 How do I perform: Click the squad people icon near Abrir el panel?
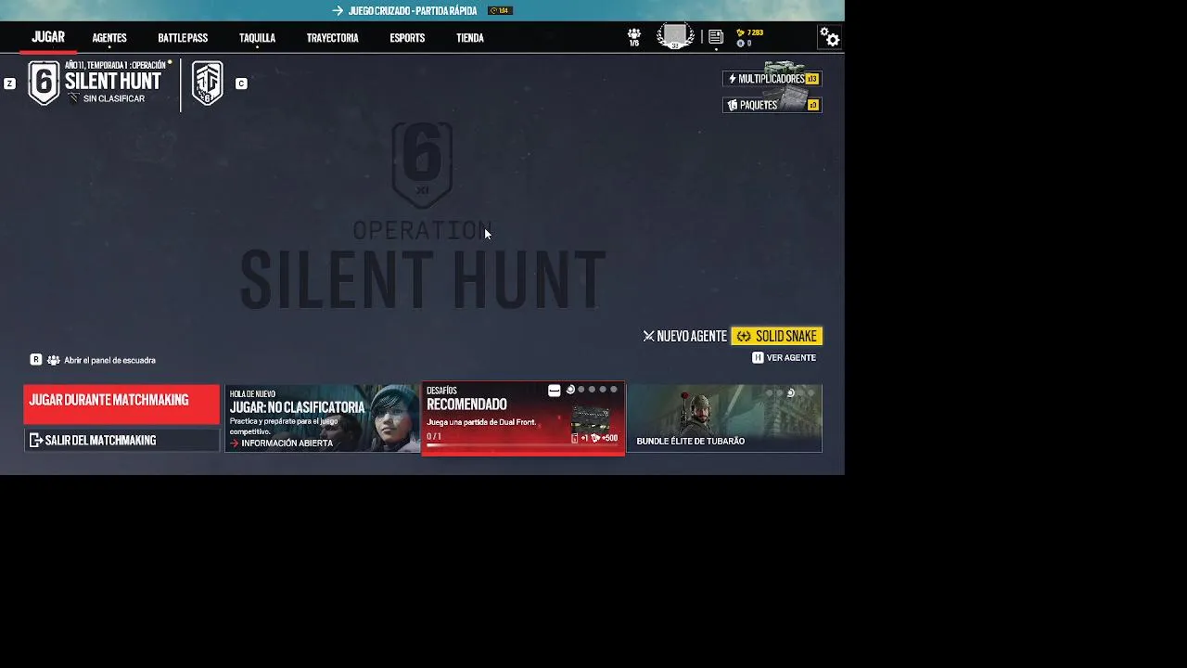(54, 360)
